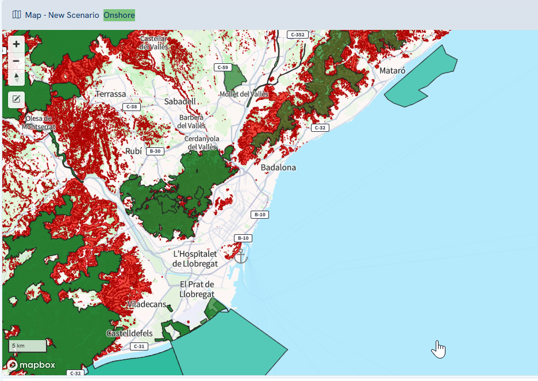The width and height of the screenshot is (538, 381).
Task: Click the C-59 road shield
Action: 222,67
